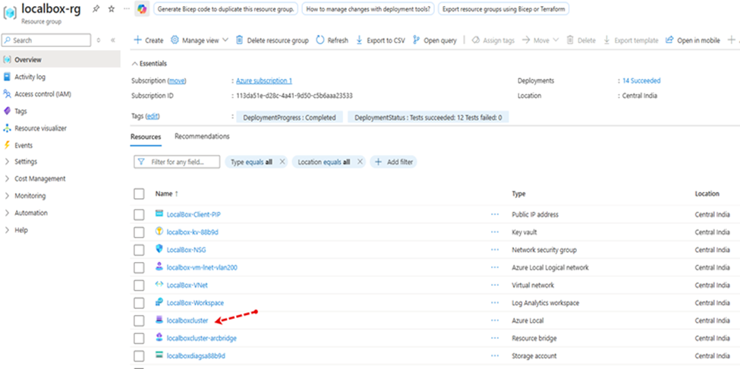Viewport: 740px width, 369px height.
Task: Click the LocalBox-NSG shield icon
Action: 159,249
